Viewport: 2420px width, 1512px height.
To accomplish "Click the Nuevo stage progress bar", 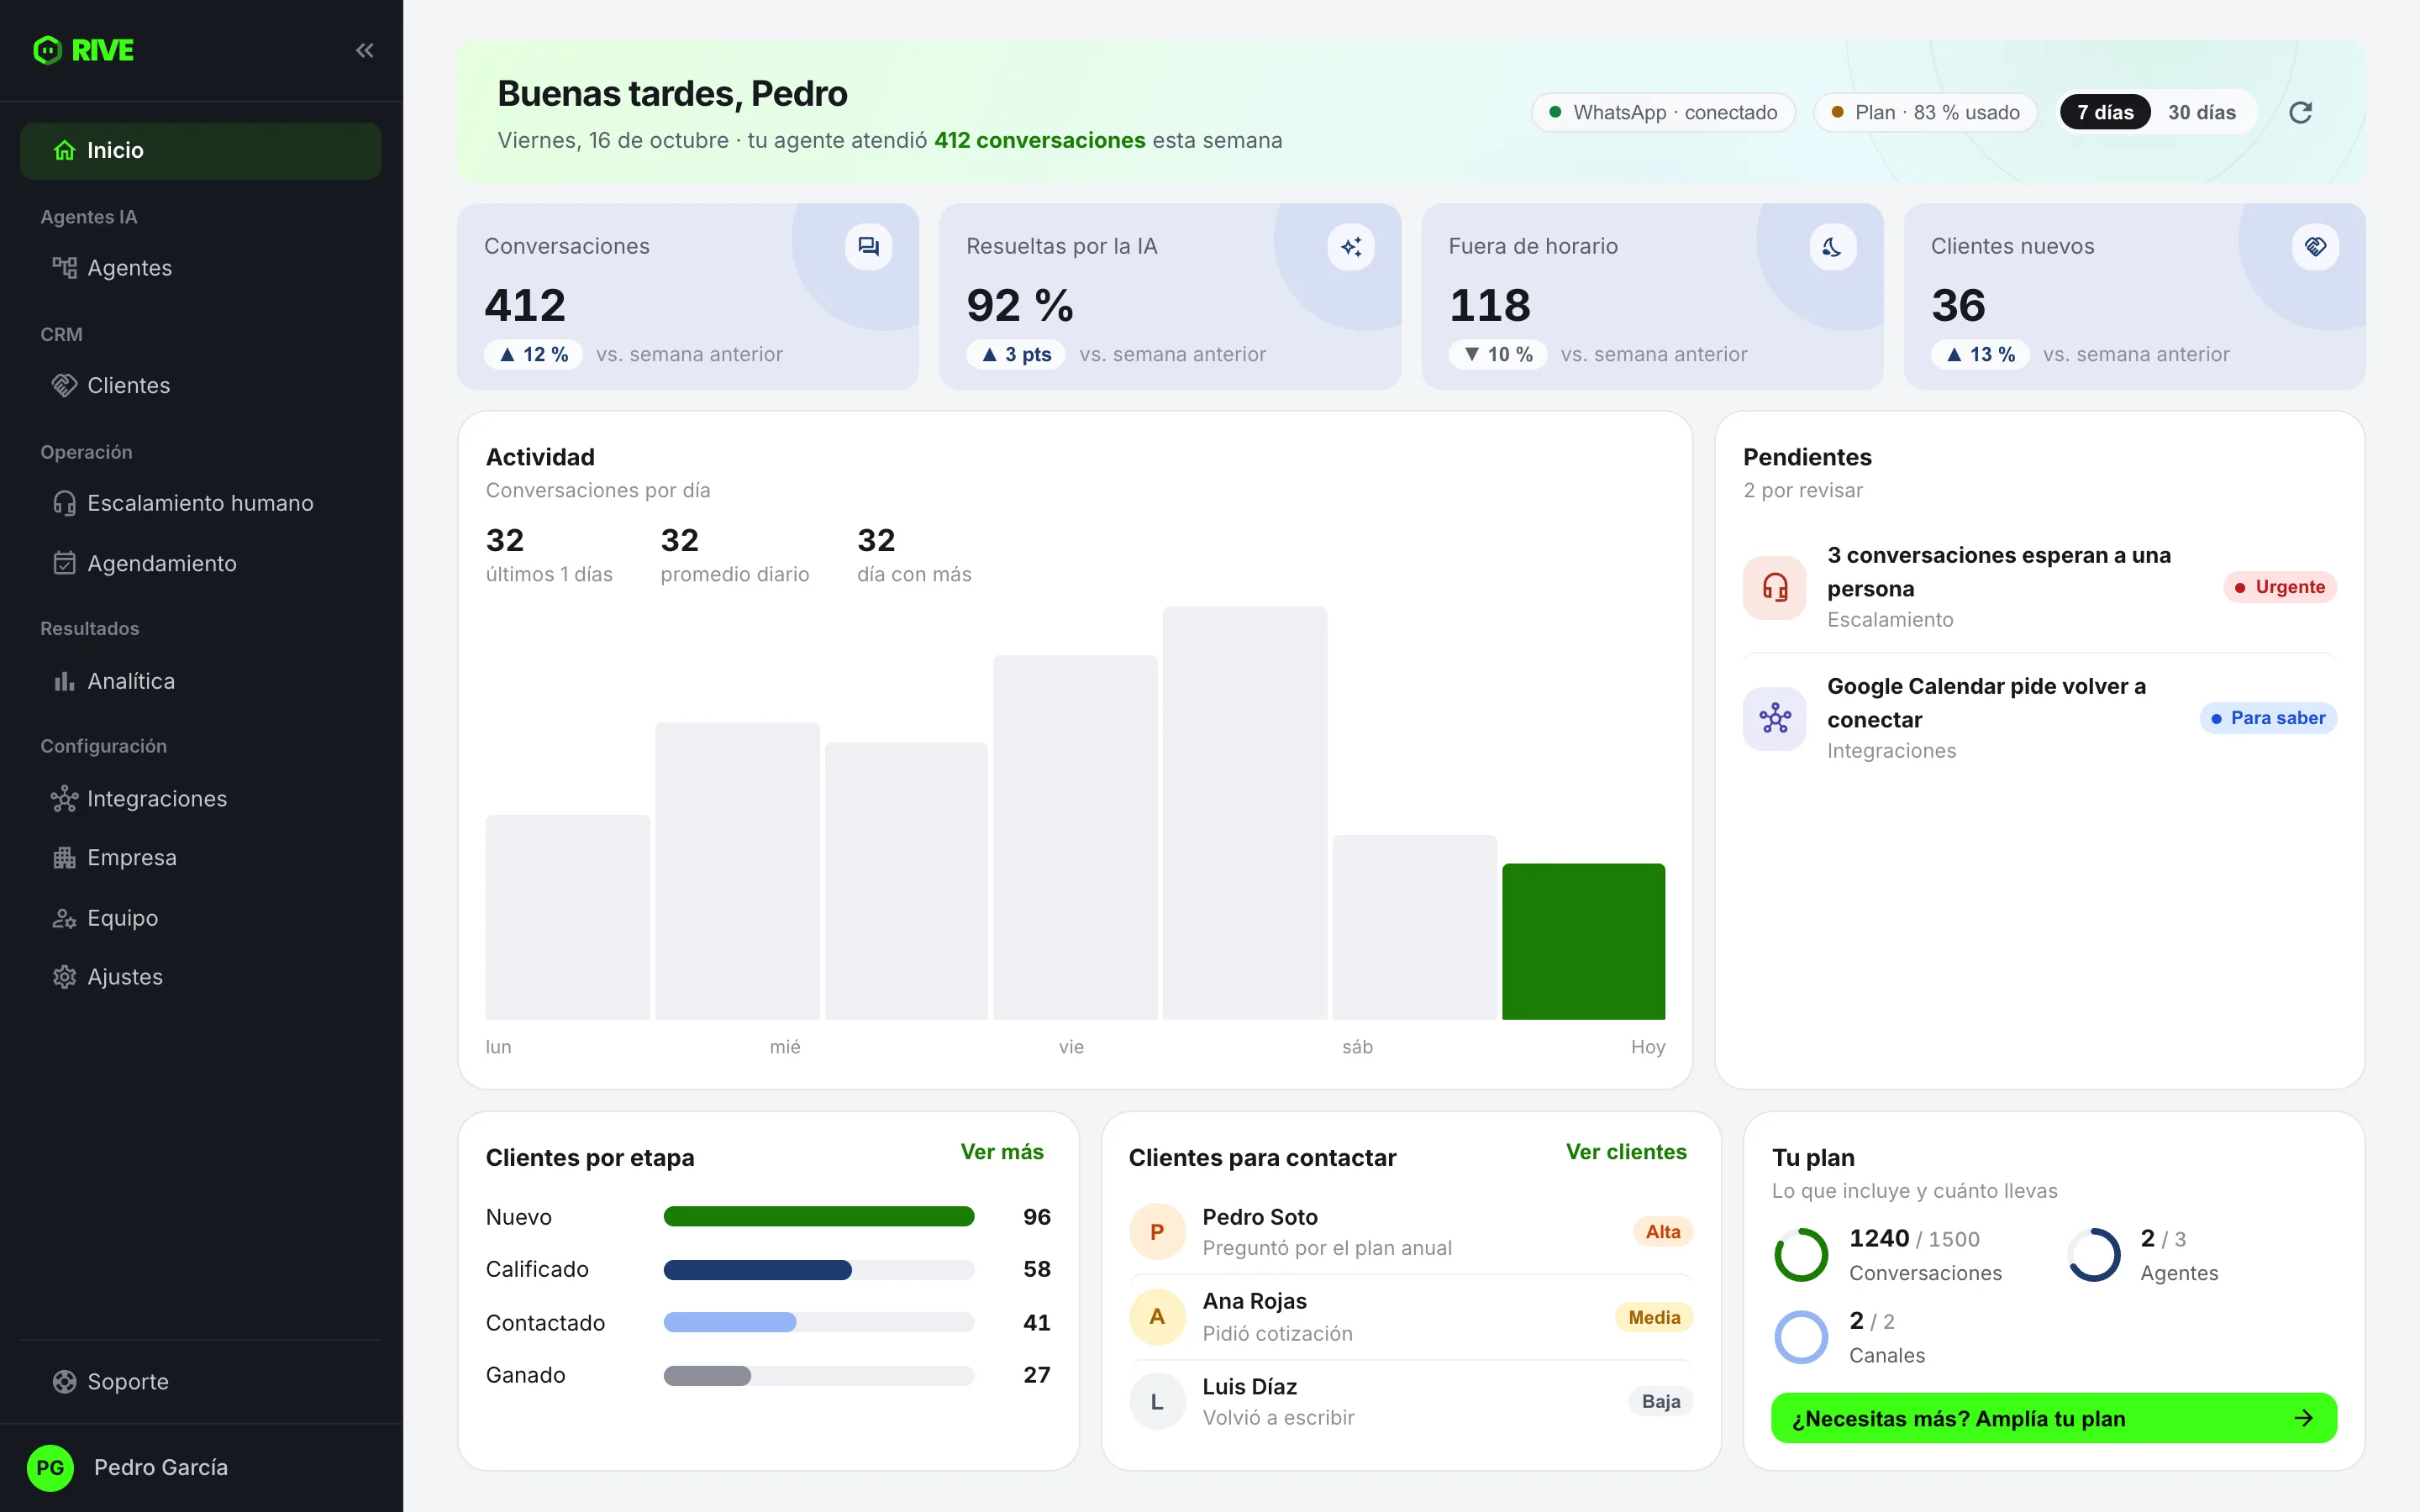I will coord(818,1217).
